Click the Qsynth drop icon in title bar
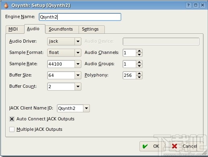Screen dimensions: 208x157 pyautogui.click(x=6, y=6)
